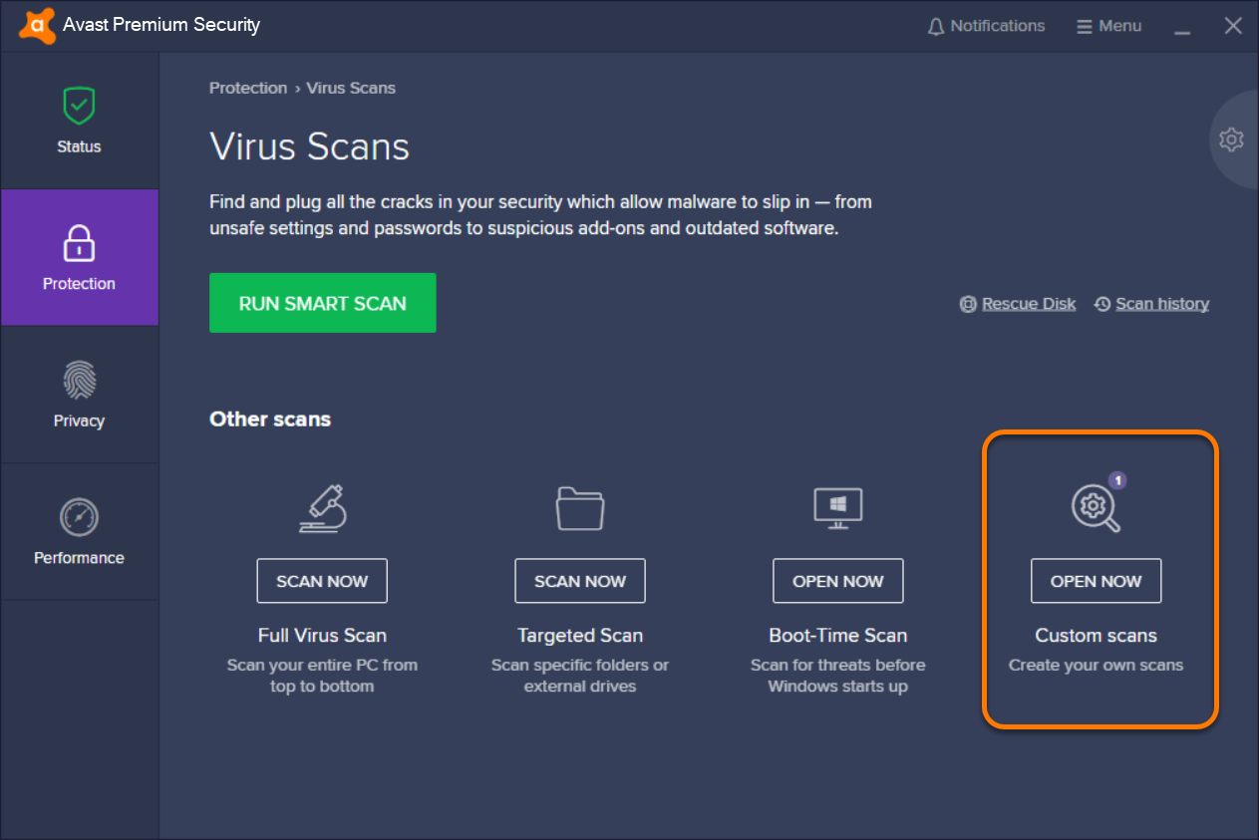Go to the Privacy tab
This screenshot has width=1259, height=840.
79,395
